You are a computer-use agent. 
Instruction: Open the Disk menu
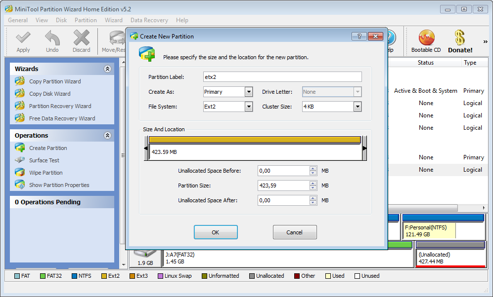pos(61,20)
